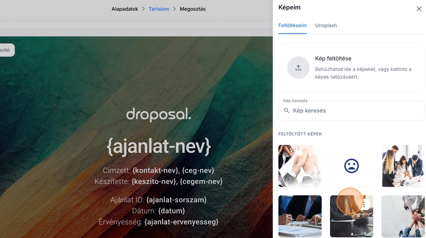
Task: Go to the Alapadatok step
Action: 125,9
